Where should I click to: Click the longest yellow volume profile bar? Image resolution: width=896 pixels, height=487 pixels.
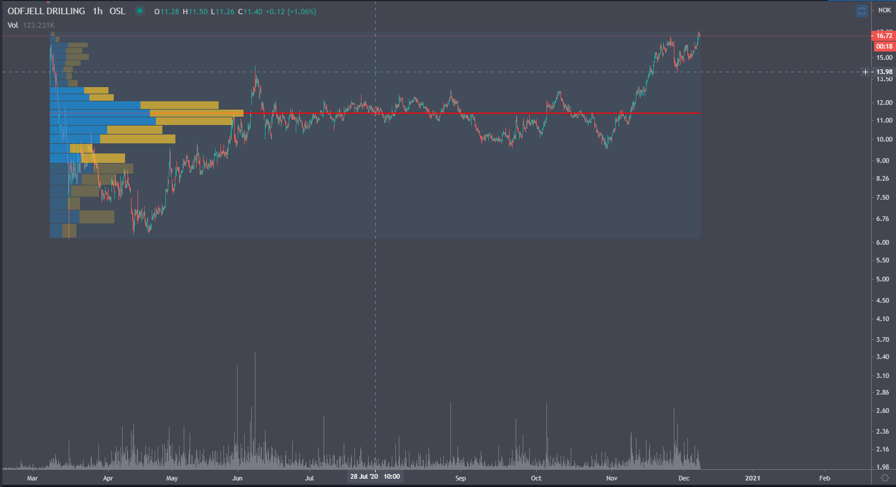[x=197, y=113]
